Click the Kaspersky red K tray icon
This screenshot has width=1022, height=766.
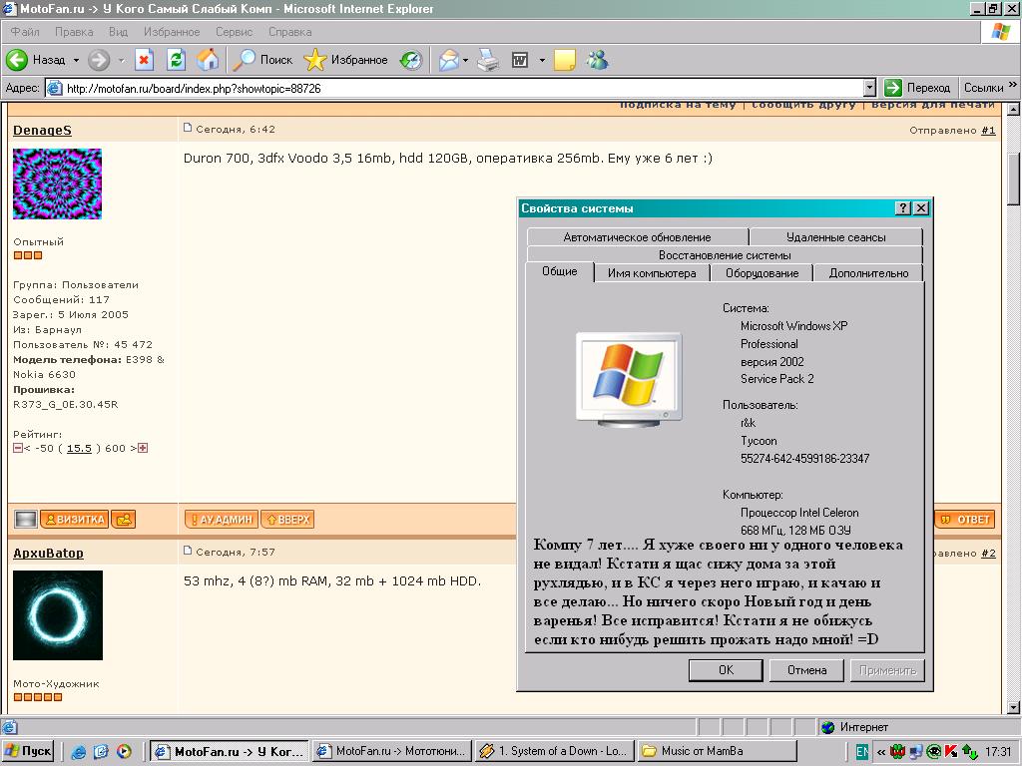click(x=951, y=752)
